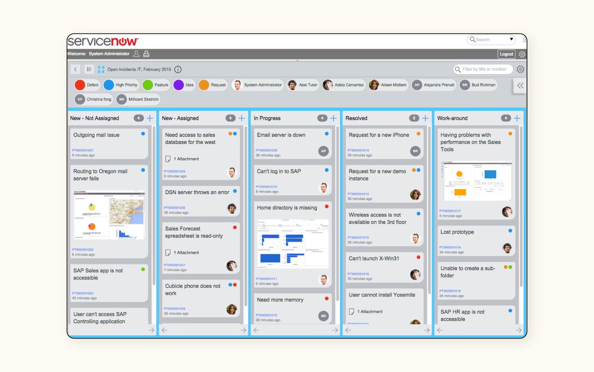This screenshot has height=372, width=594.
Task: Open the gear settings icon beside Logout
Action: pyautogui.click(x=522, y=54)
